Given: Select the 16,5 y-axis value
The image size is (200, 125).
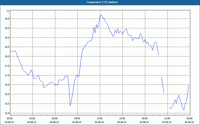Looking at the screenshot, I should [7, 85].
